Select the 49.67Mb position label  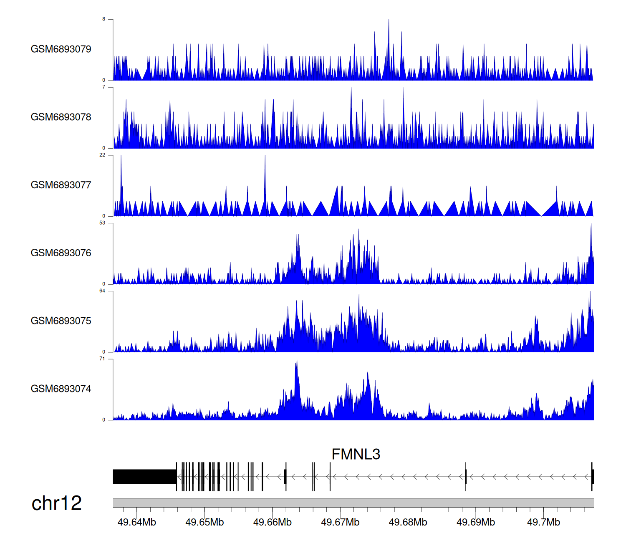pyautogui.click(x=340, y=522)
